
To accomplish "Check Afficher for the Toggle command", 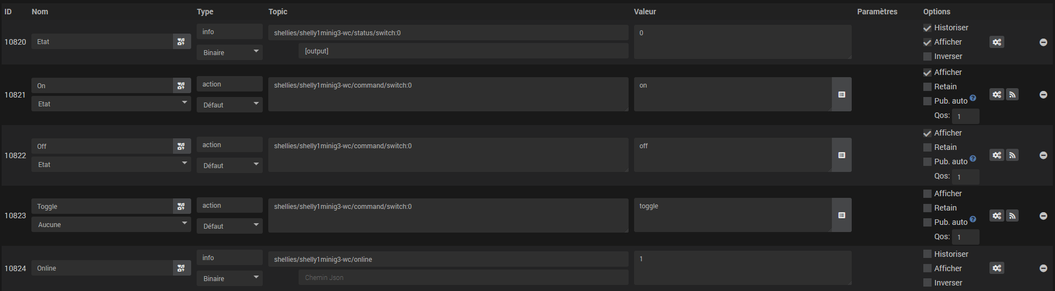I will [x=927, y=193].
